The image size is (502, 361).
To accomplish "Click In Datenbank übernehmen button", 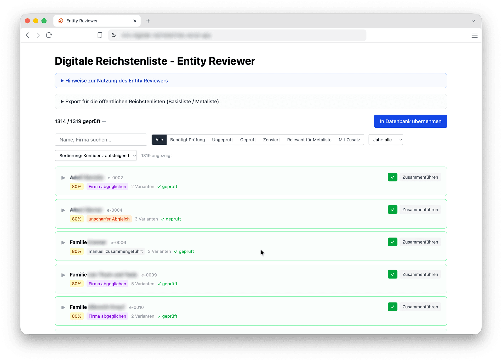I will (410, 121).
